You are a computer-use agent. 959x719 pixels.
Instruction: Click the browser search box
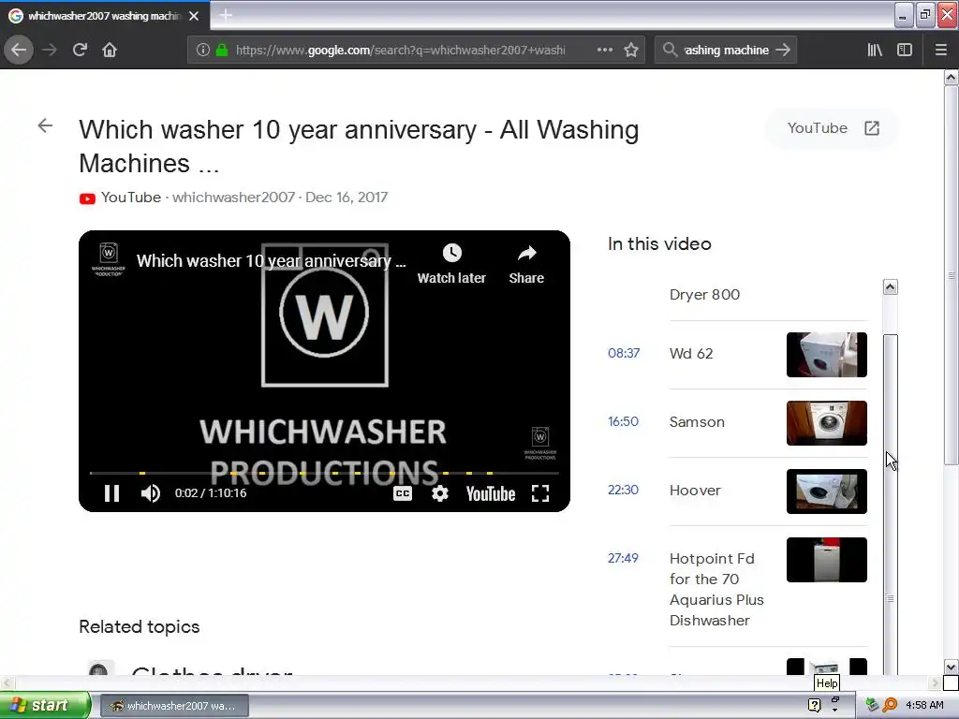(x=726, y=51)
